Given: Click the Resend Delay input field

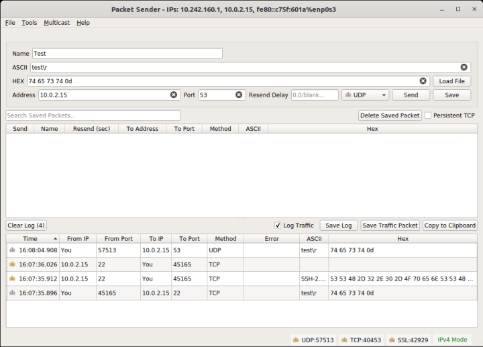Looking at the screenshot, I should [315, 95].
